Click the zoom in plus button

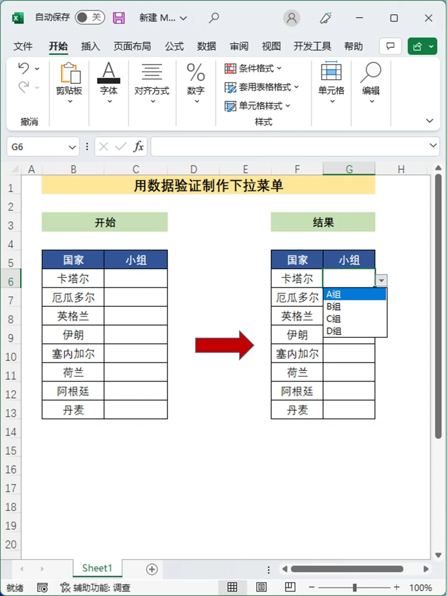[397, 587]
